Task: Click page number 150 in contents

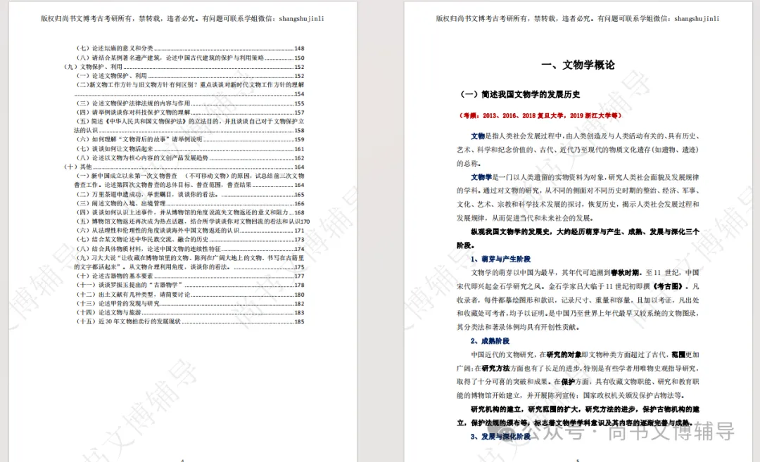Action: pos(299,58)
